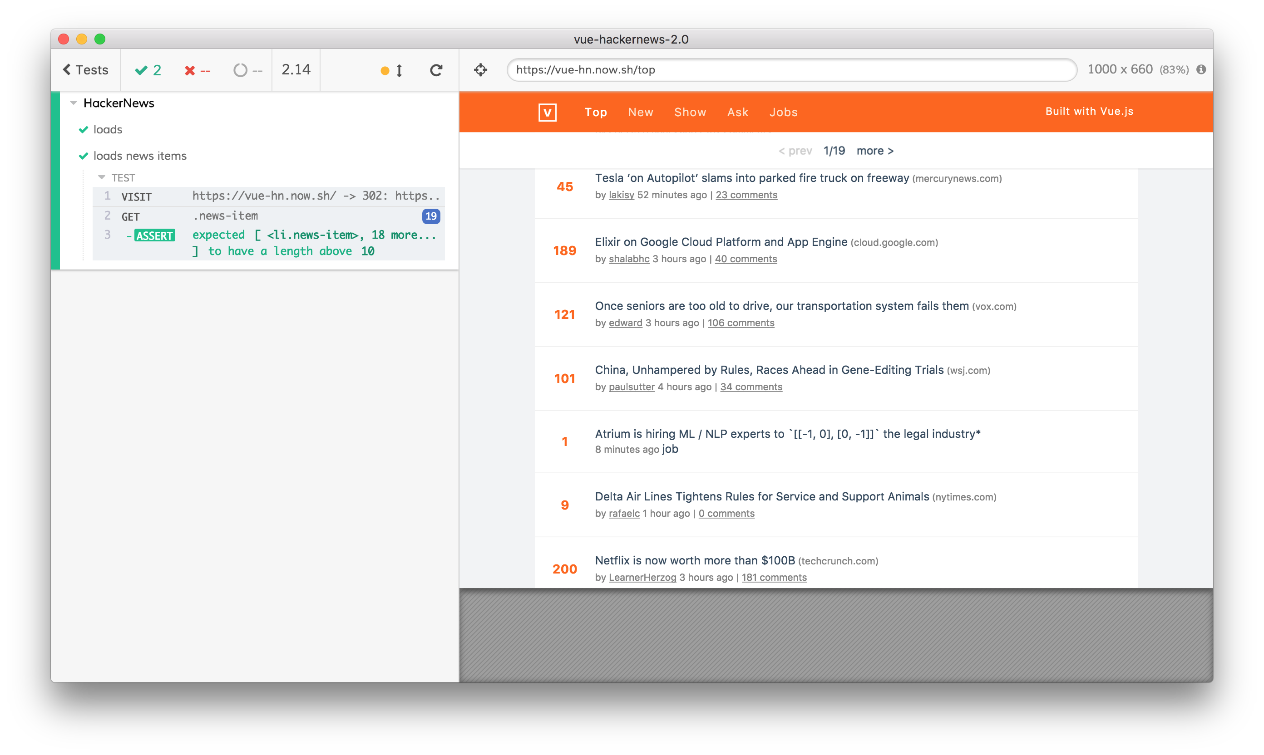Viewport: 1264px width, 755px height.
Task: Open user LearnerHerzog's profile
Action: click(642, 578)
